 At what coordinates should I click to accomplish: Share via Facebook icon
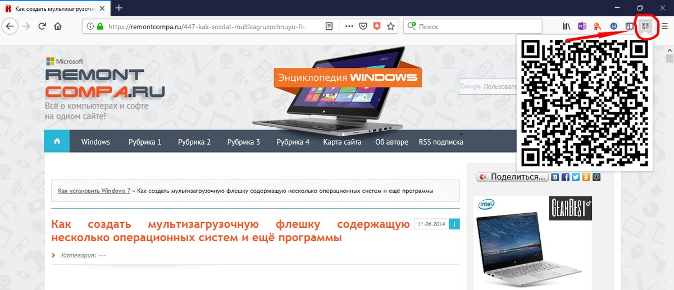[566, 177]
